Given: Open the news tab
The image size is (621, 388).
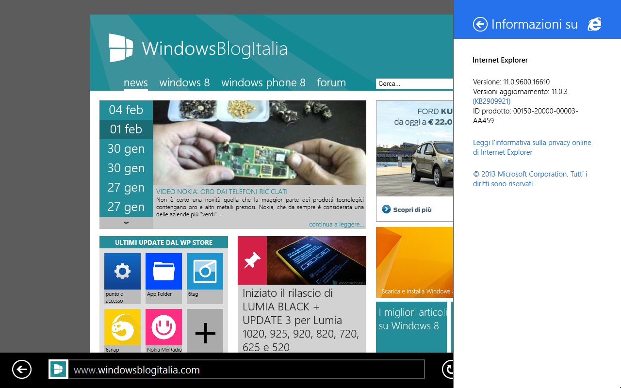Looking at the screenshot, I should pyautogui.click(x=136, y=82).
